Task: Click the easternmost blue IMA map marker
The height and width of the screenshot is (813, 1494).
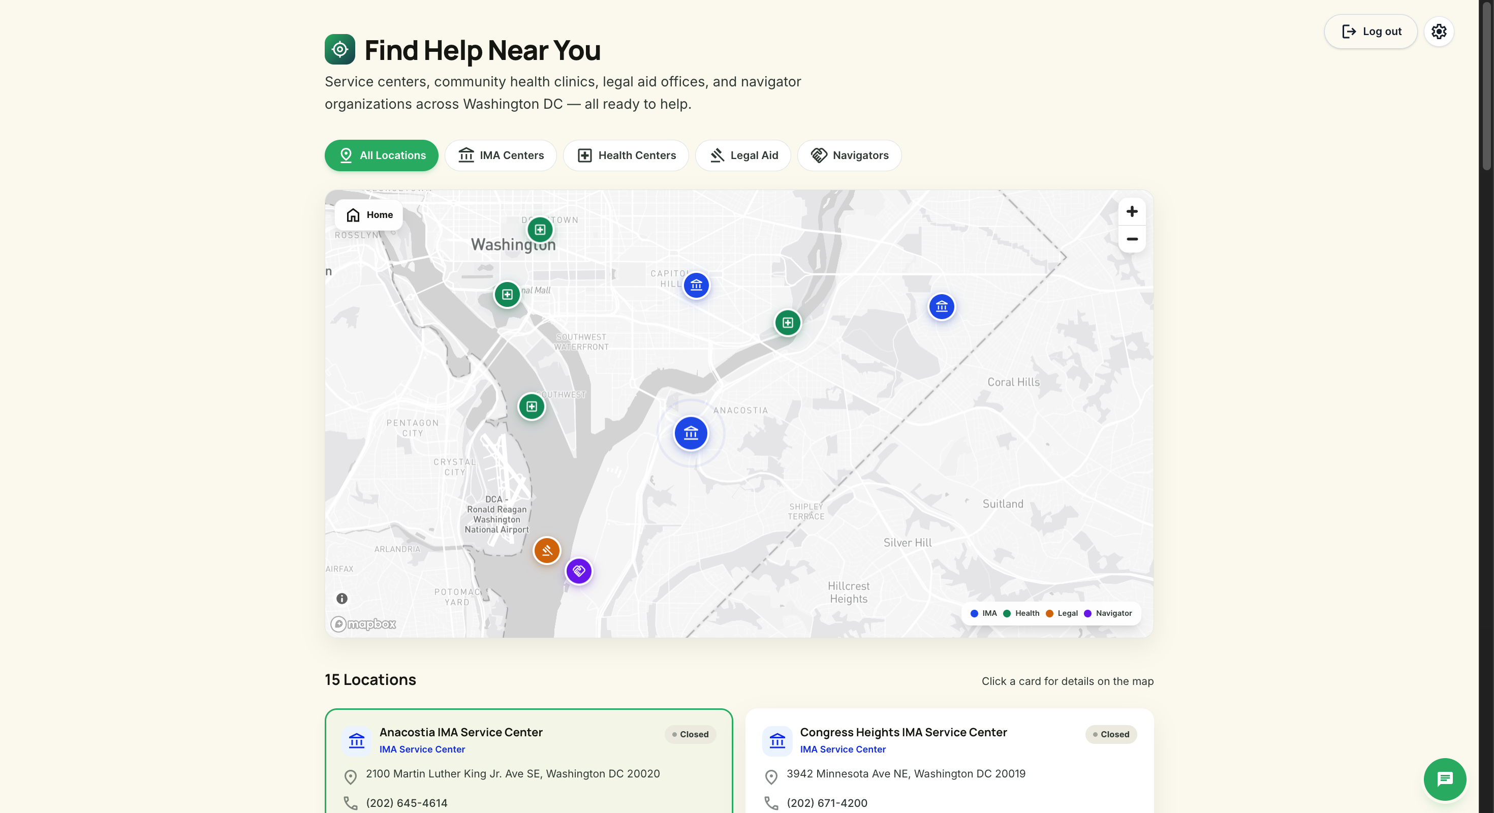Action: pyautogui.click(x=941, y=307)
